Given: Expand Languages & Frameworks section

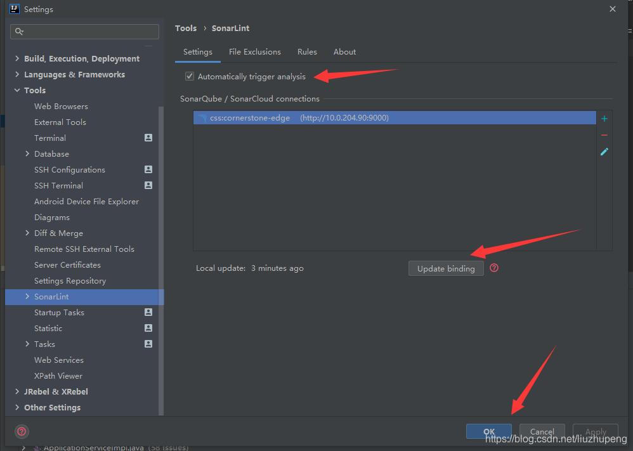Looking at the screenshot, I should pos(17,74).
